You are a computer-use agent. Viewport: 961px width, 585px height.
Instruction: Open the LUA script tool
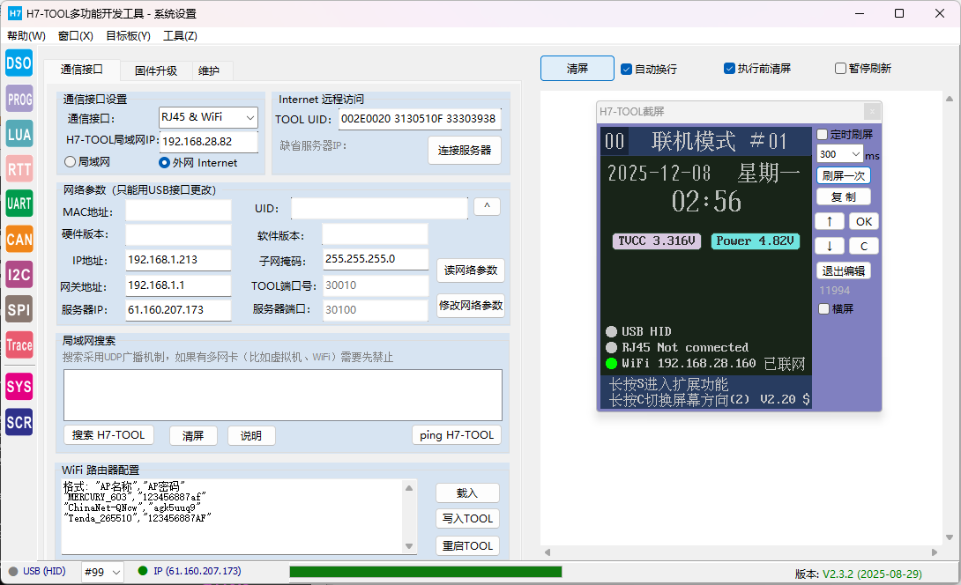point(19,134)
